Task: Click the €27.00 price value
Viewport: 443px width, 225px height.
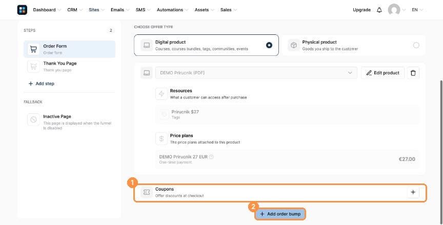Action: pyautogui.click(x=407, y=159)
